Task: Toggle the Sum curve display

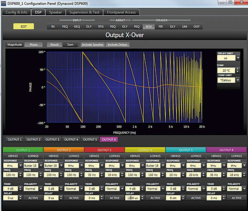Action: click(70, 44)
